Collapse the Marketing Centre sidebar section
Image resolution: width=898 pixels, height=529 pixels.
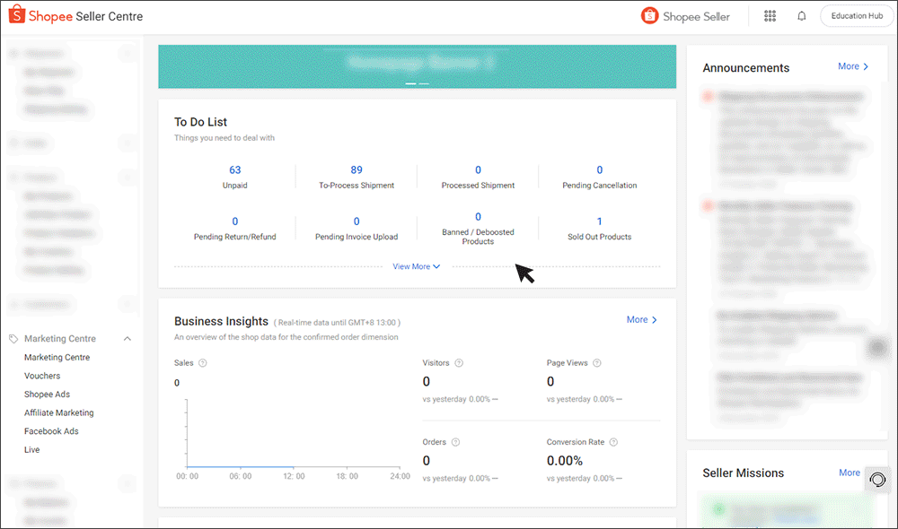128,338
